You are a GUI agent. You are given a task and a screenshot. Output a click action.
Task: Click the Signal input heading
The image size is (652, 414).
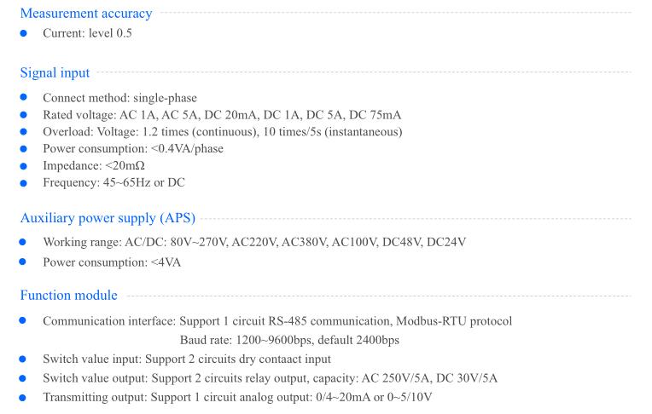click(55, 72)
